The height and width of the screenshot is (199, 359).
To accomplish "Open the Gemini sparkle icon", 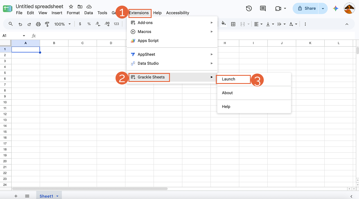I will (335, 8).
